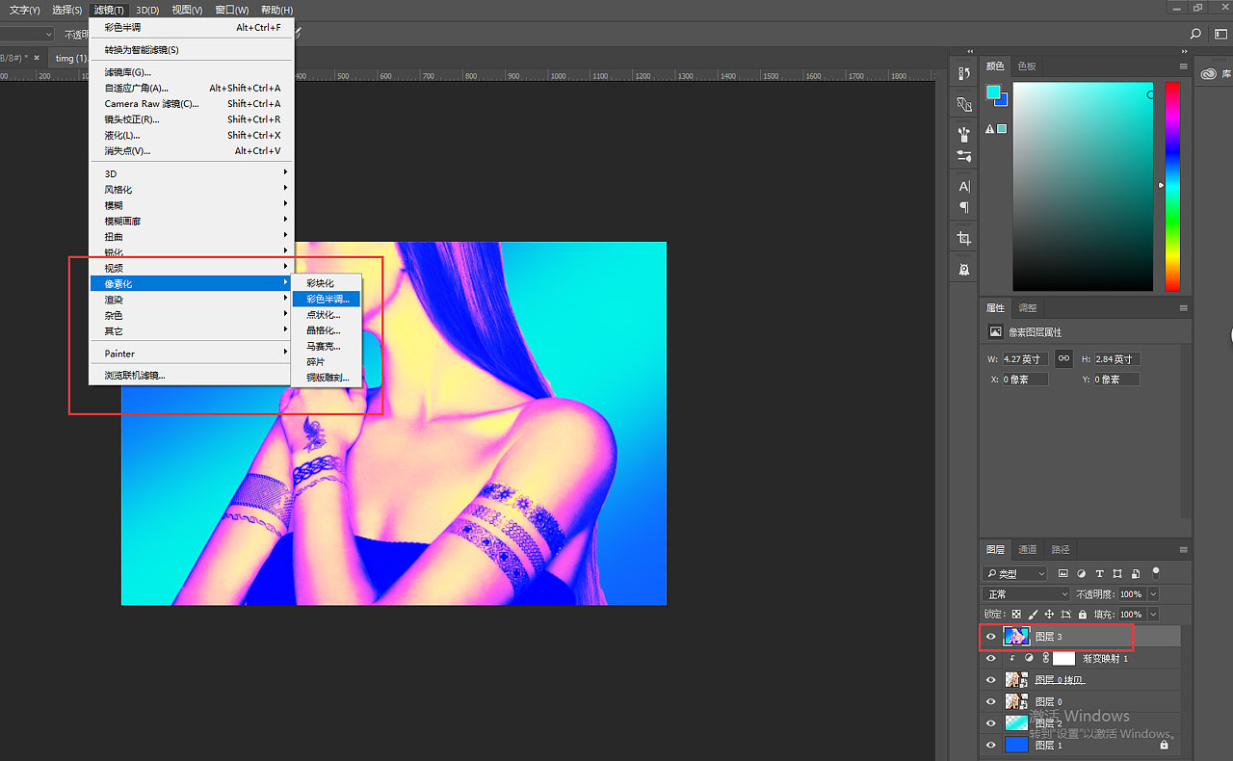
Task: Open the Brush settings panel icon
Action: click(964, 155)
